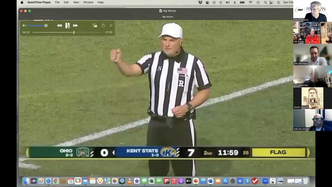The width and height of the screenshot is (332, 187).
Task: Open Apple TV from the Dock
Action: (x=188, y=181)
